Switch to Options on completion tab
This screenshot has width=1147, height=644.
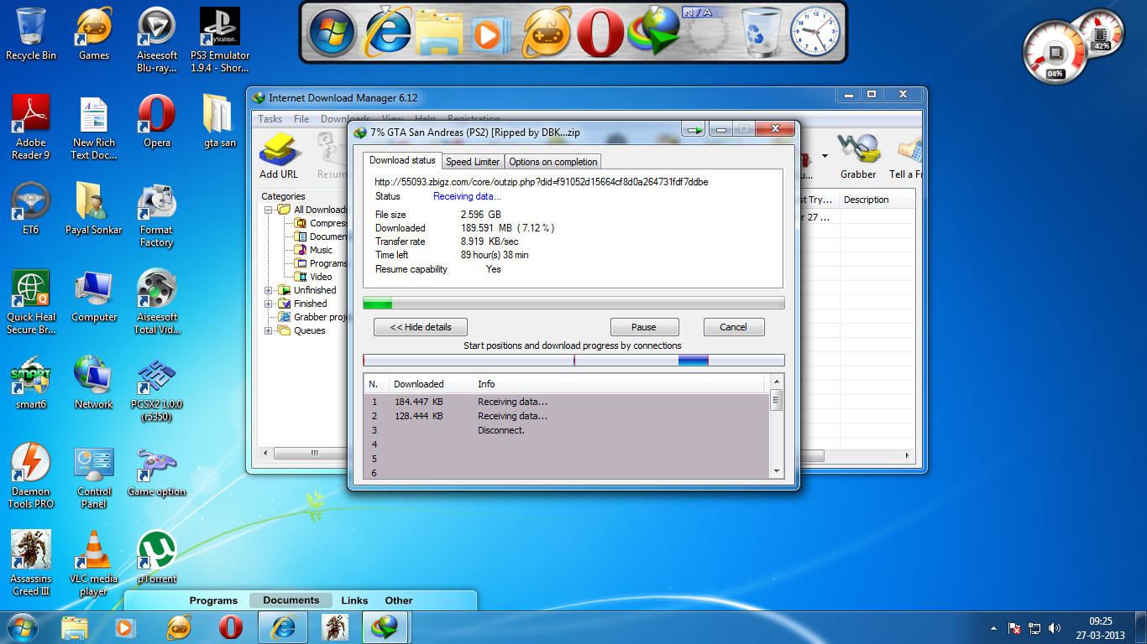pyautogui.click(x=553, y=162)
